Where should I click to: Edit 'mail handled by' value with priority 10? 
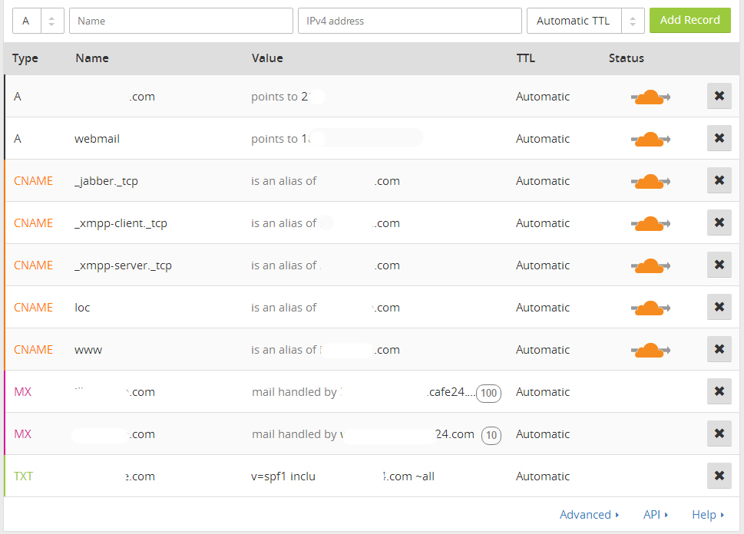pos(363,434)
